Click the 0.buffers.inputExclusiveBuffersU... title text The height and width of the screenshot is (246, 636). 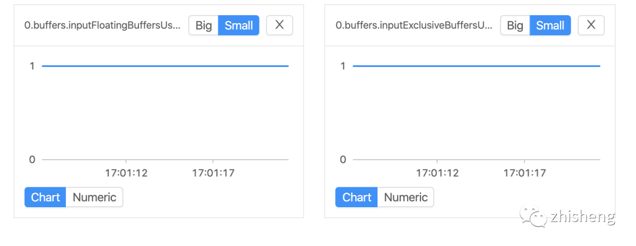point(414,25)
